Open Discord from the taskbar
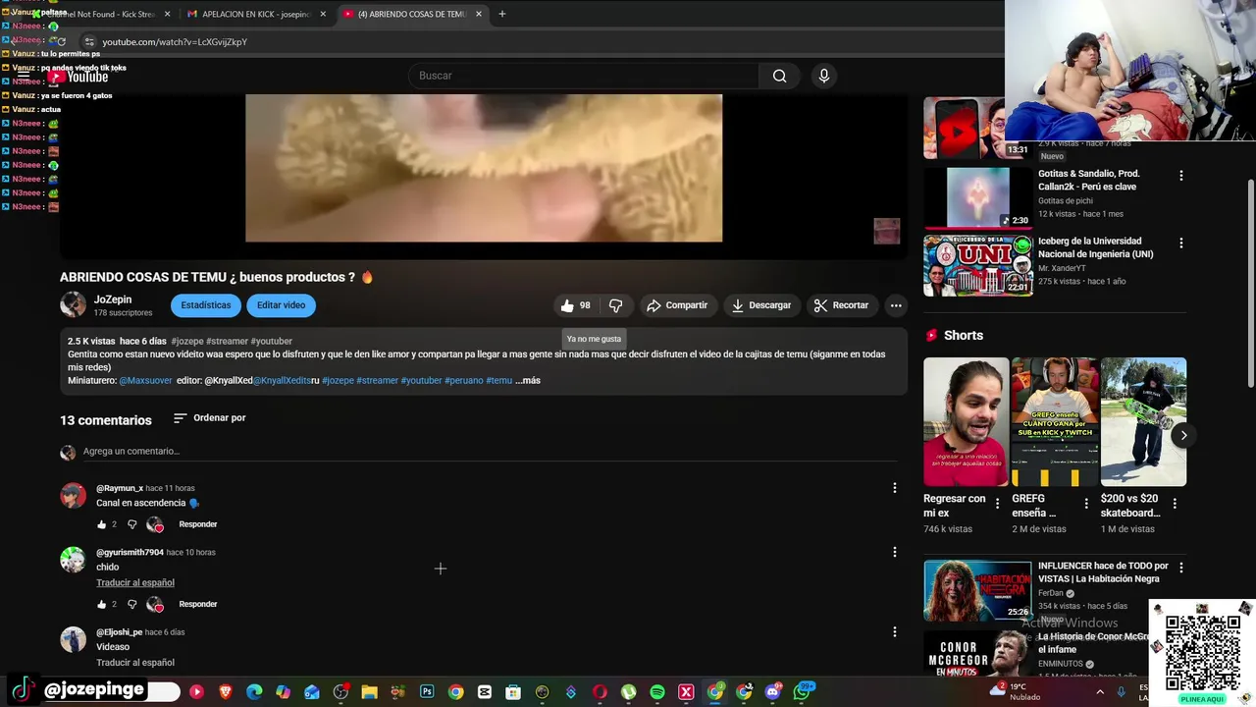Viewport: 1256px width, 707px height. [x=772, y=692]
